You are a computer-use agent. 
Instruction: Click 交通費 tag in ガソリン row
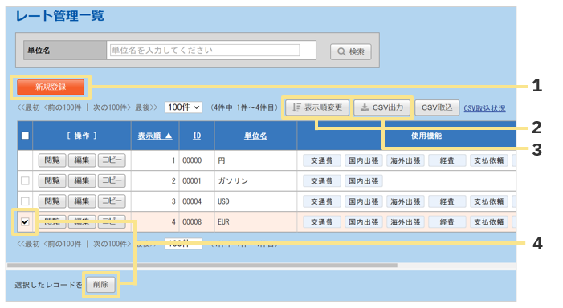click(322, 181)
